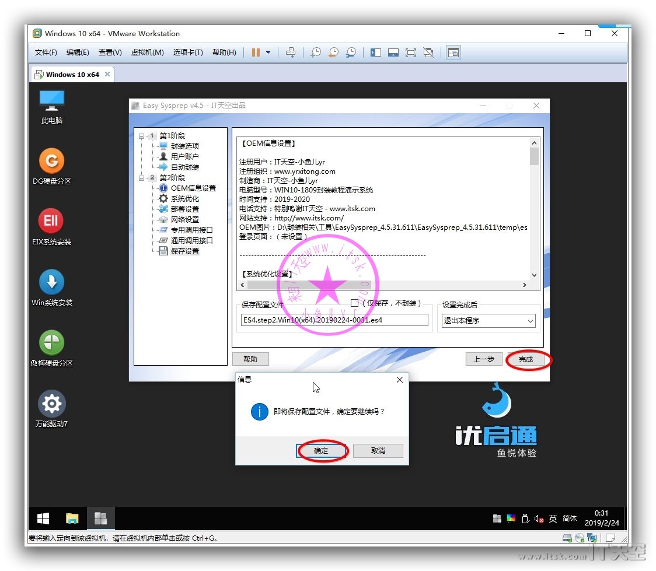Click the console view toolbar icon

pos(453,52)
